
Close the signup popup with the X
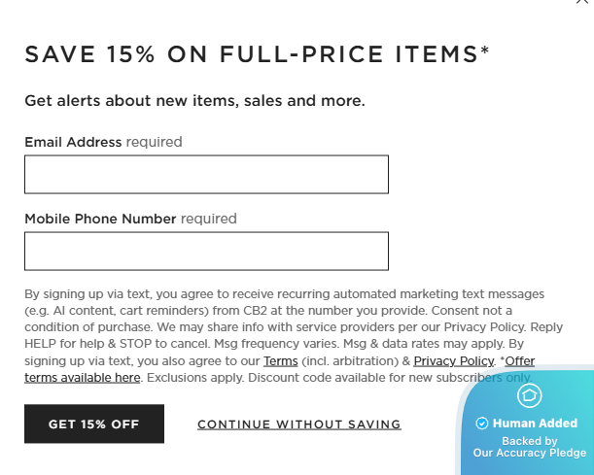[582, 3]
